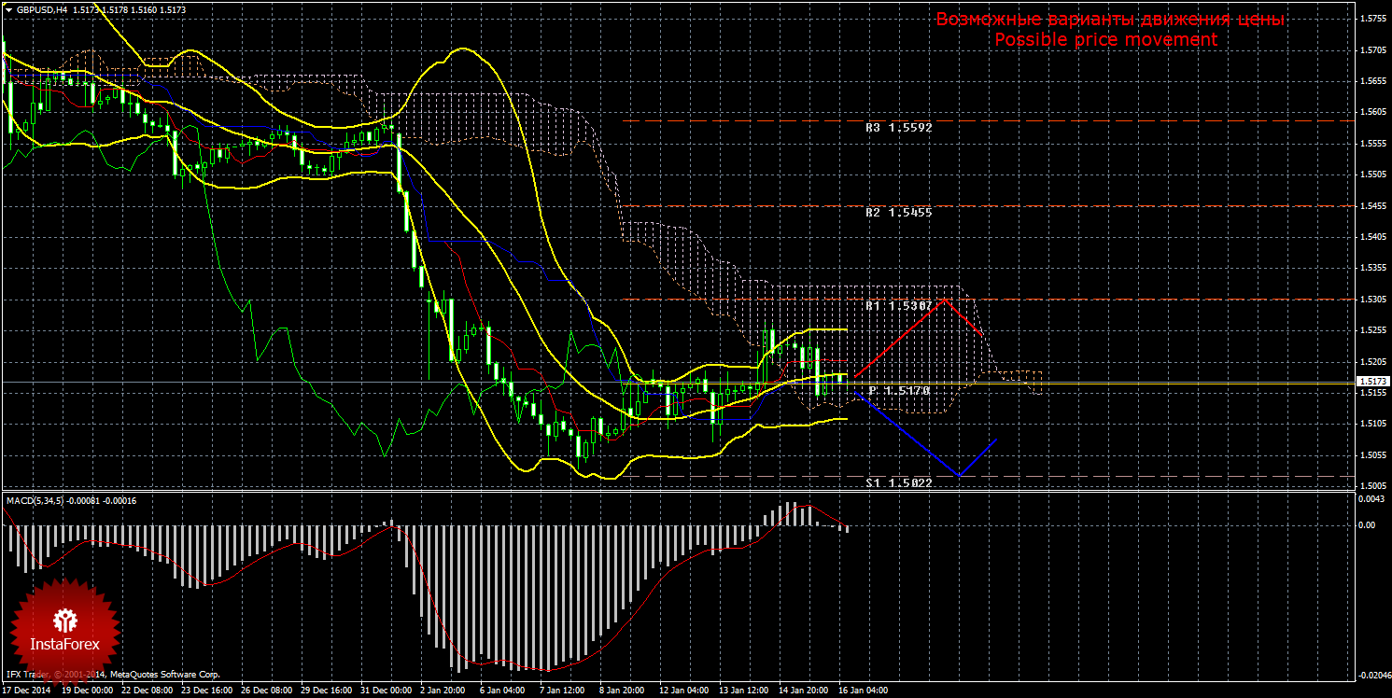The height and width of the screenshot is (698, 1392).
Task: Click the current price tag 1.5173 on the axis
Action: pyautogui.click(x=1372, y=382)
